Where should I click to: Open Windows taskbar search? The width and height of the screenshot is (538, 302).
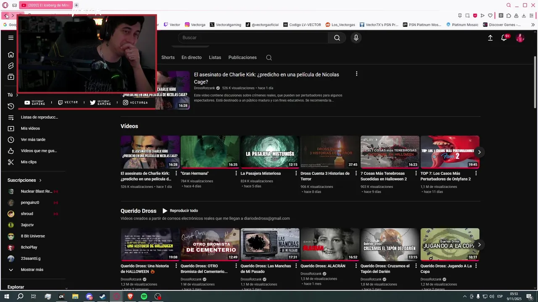point(20,297)
